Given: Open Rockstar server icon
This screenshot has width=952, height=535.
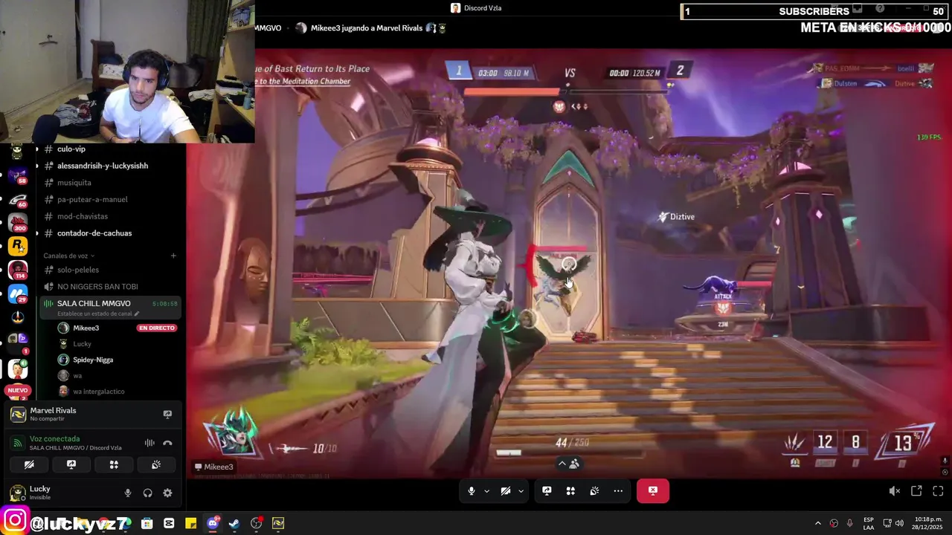Looking at the screenshot, I should pyautogui.click(x=18, y=246).
